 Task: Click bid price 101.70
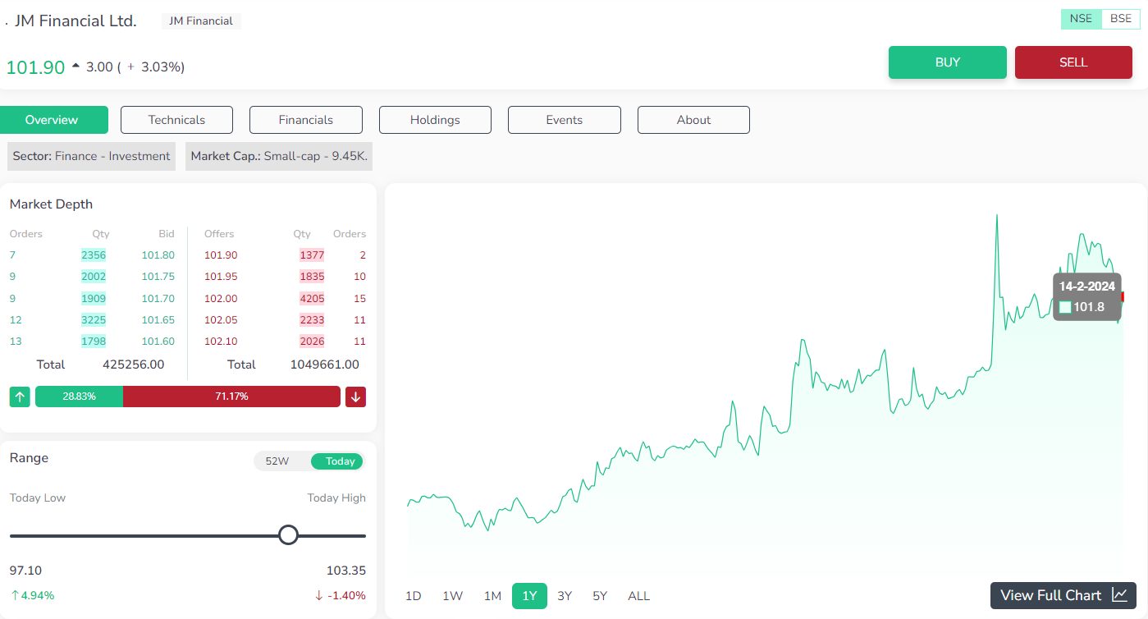[158, 298]
